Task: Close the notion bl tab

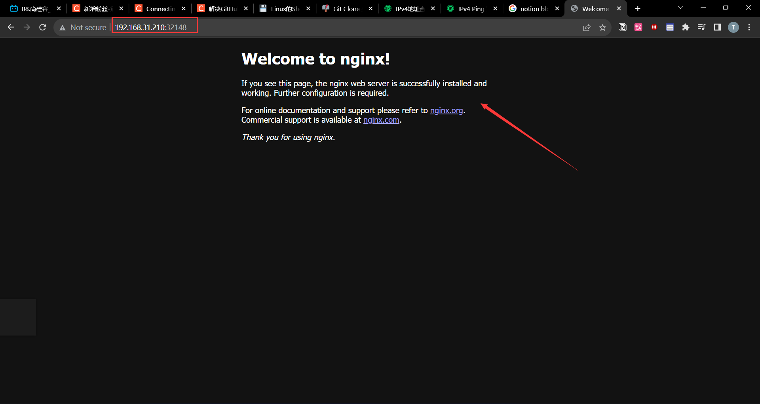Action: (x=557, y=9)
